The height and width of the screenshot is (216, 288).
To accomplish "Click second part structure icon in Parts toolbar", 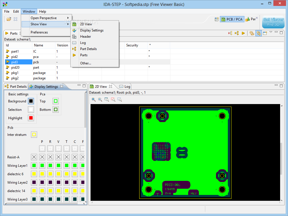I will tap(237, 33).
